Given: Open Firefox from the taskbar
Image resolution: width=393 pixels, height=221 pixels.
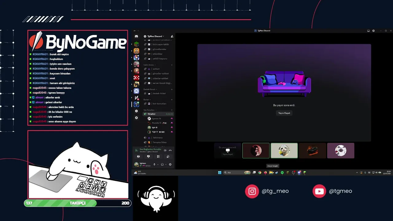Looking at the screenshot, I should (265, 173).
